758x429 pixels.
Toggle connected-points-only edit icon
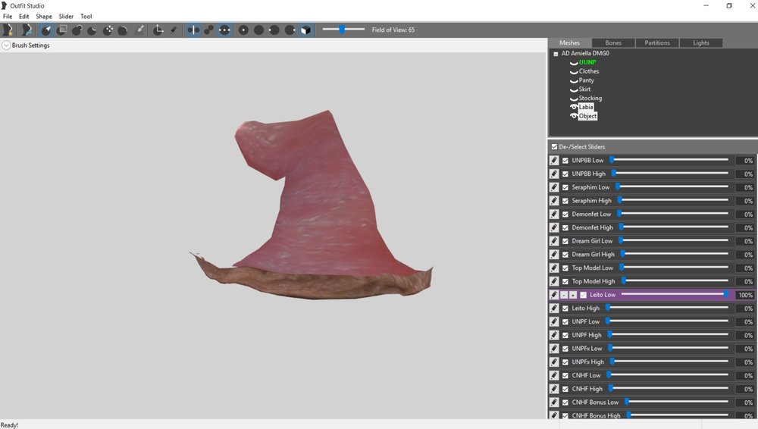point(209,30)
